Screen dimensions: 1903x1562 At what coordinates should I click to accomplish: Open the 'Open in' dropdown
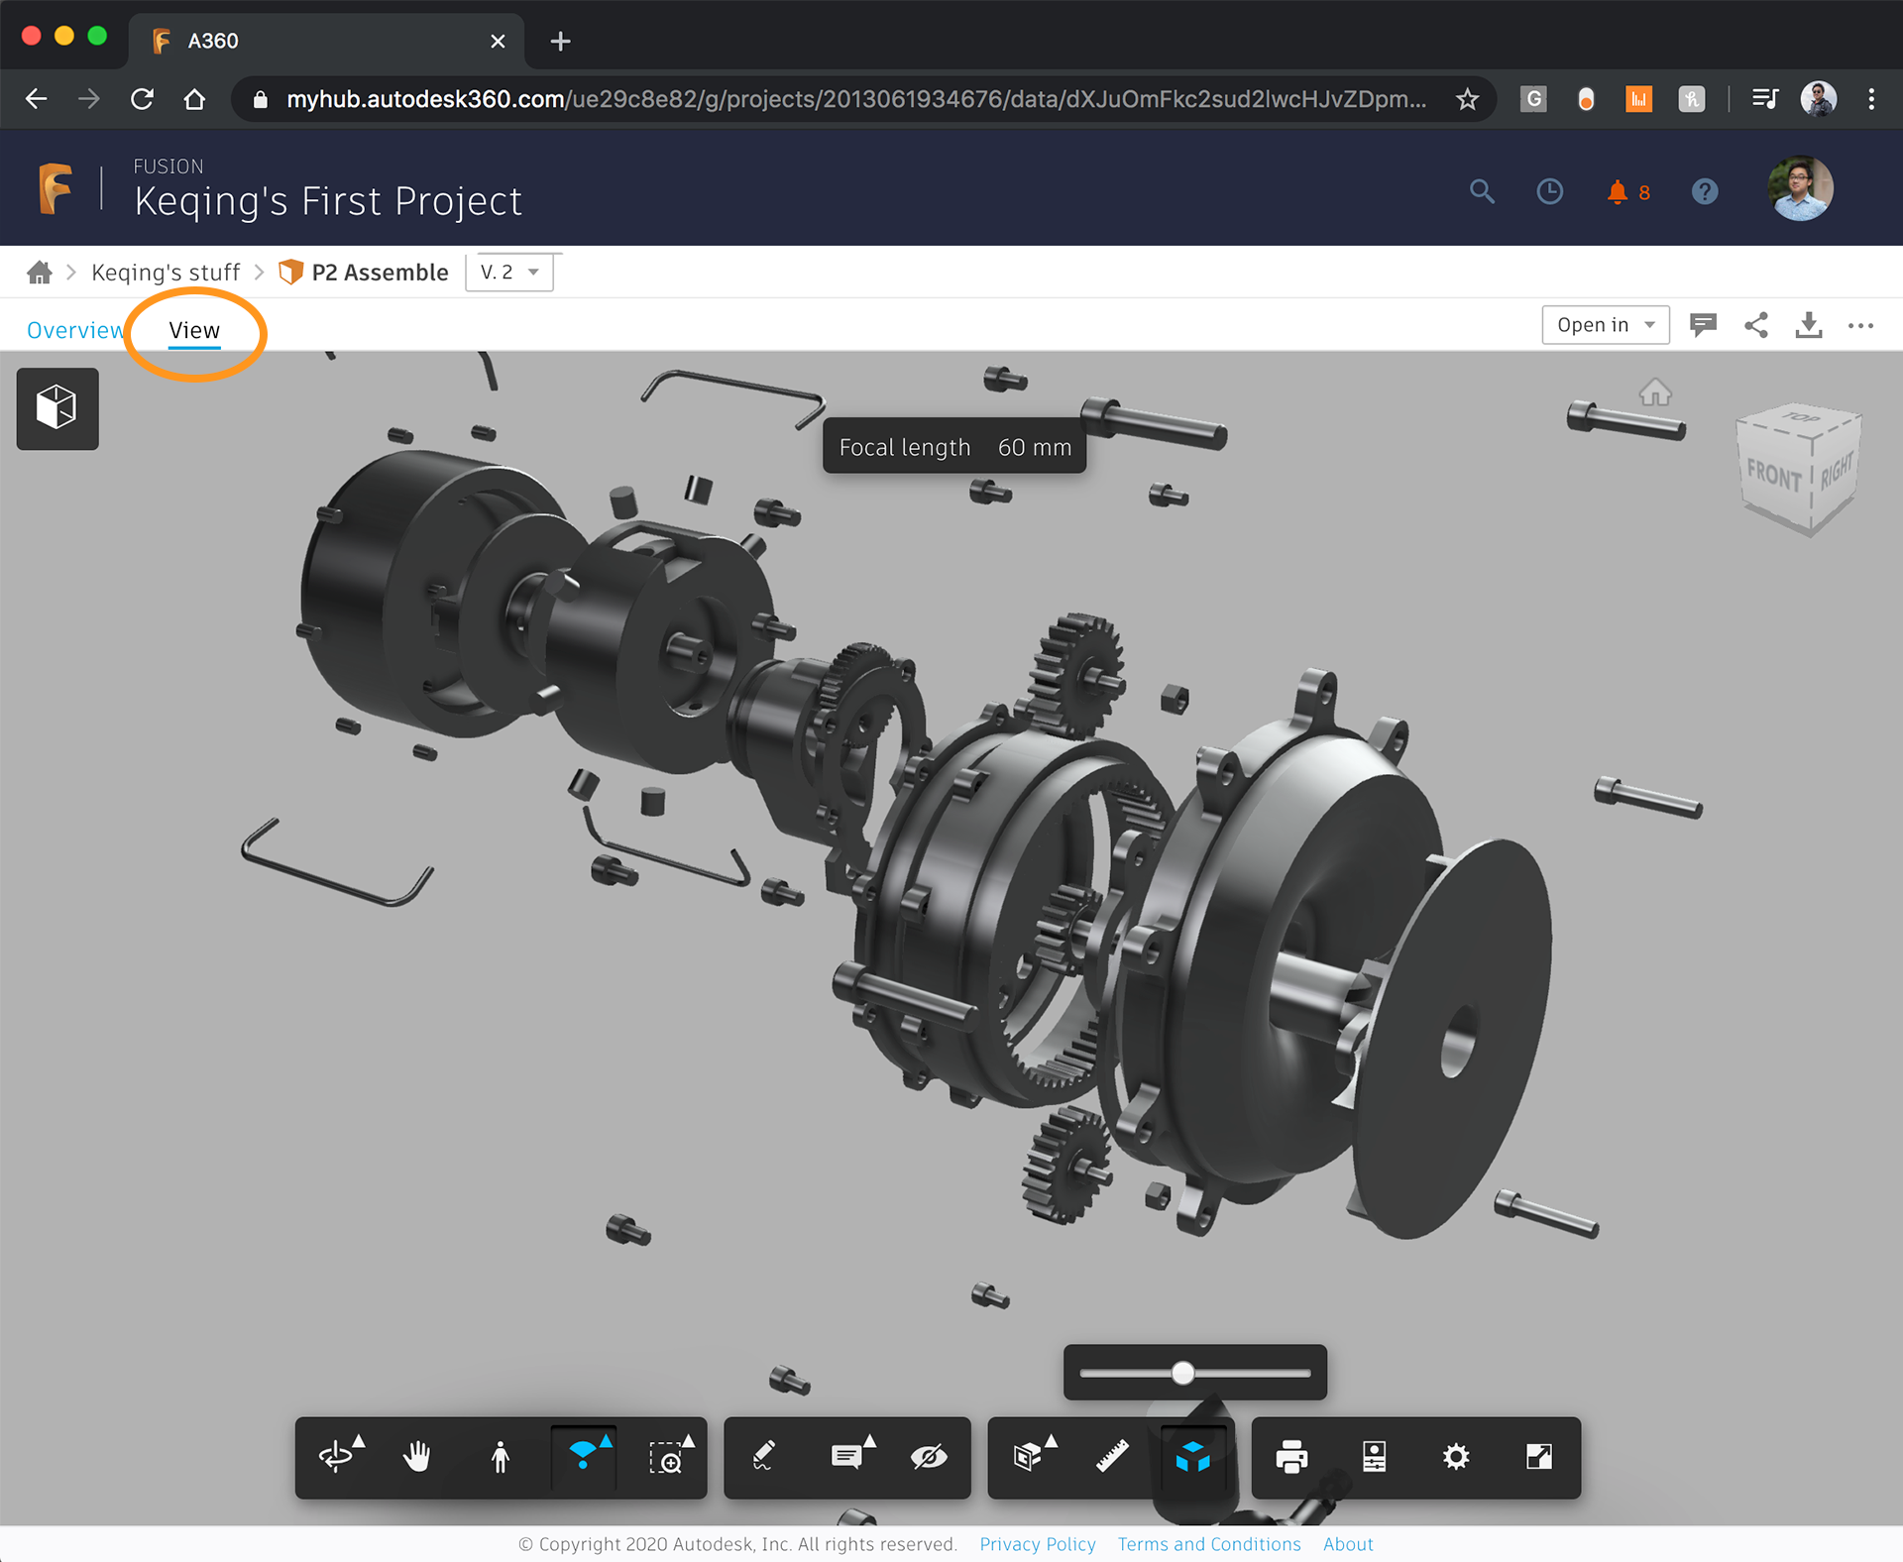1605,325
